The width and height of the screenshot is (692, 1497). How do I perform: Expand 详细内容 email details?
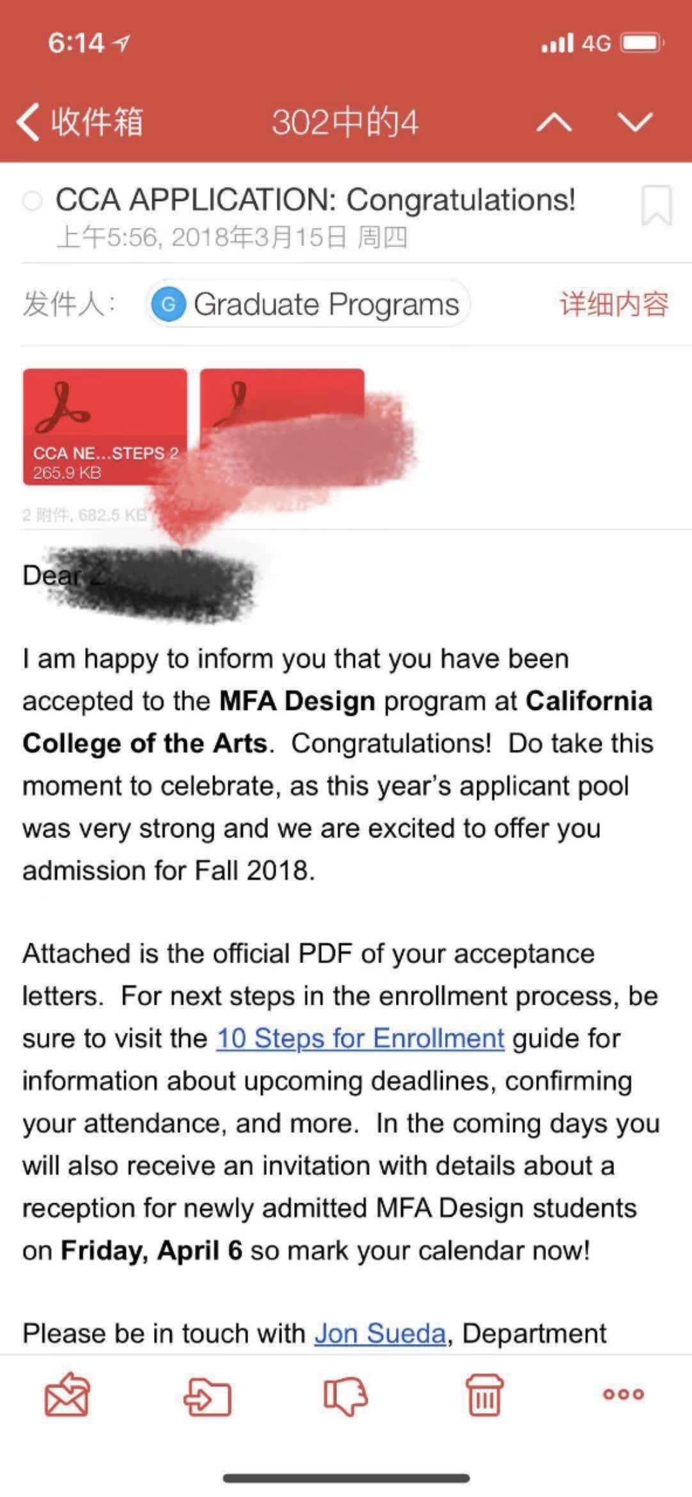pyautogui.click(x=614, y=304)
